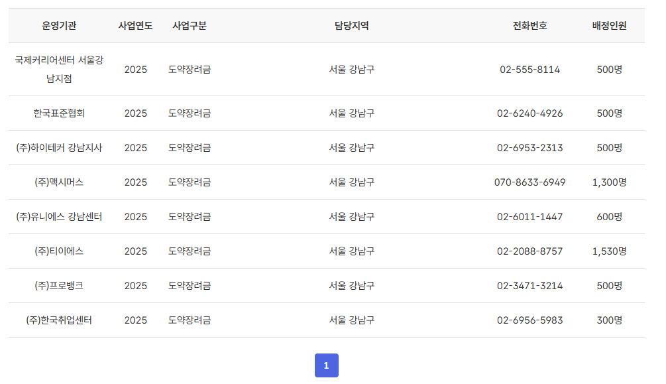The width and height of the screenshot is (666, 384).
Task: Click the 300명 quota cell
Action: (610, 320)
